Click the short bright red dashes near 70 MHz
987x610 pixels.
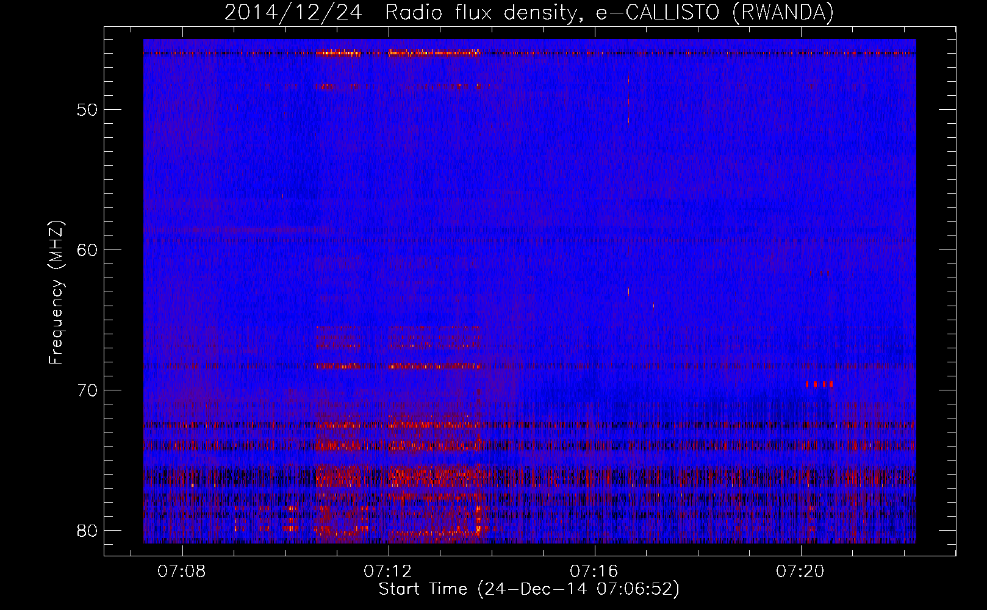pyautogui.click(x=819, y=384)
